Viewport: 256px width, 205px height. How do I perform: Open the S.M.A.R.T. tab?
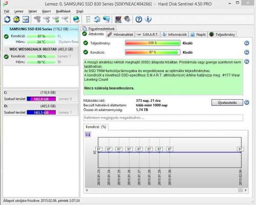(x=148, y=34)
